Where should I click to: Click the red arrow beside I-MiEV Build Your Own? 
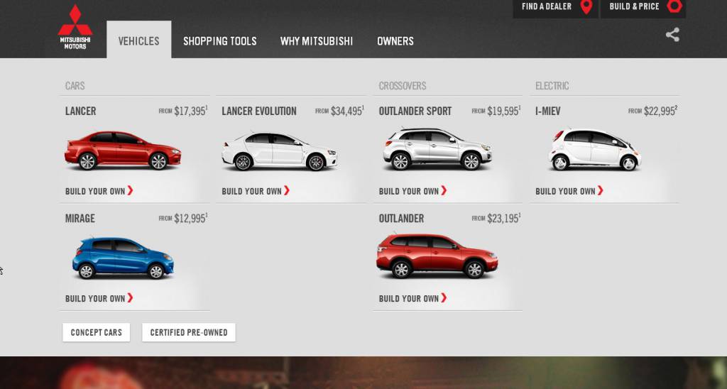pyautogui.click(x=601, y=190)
